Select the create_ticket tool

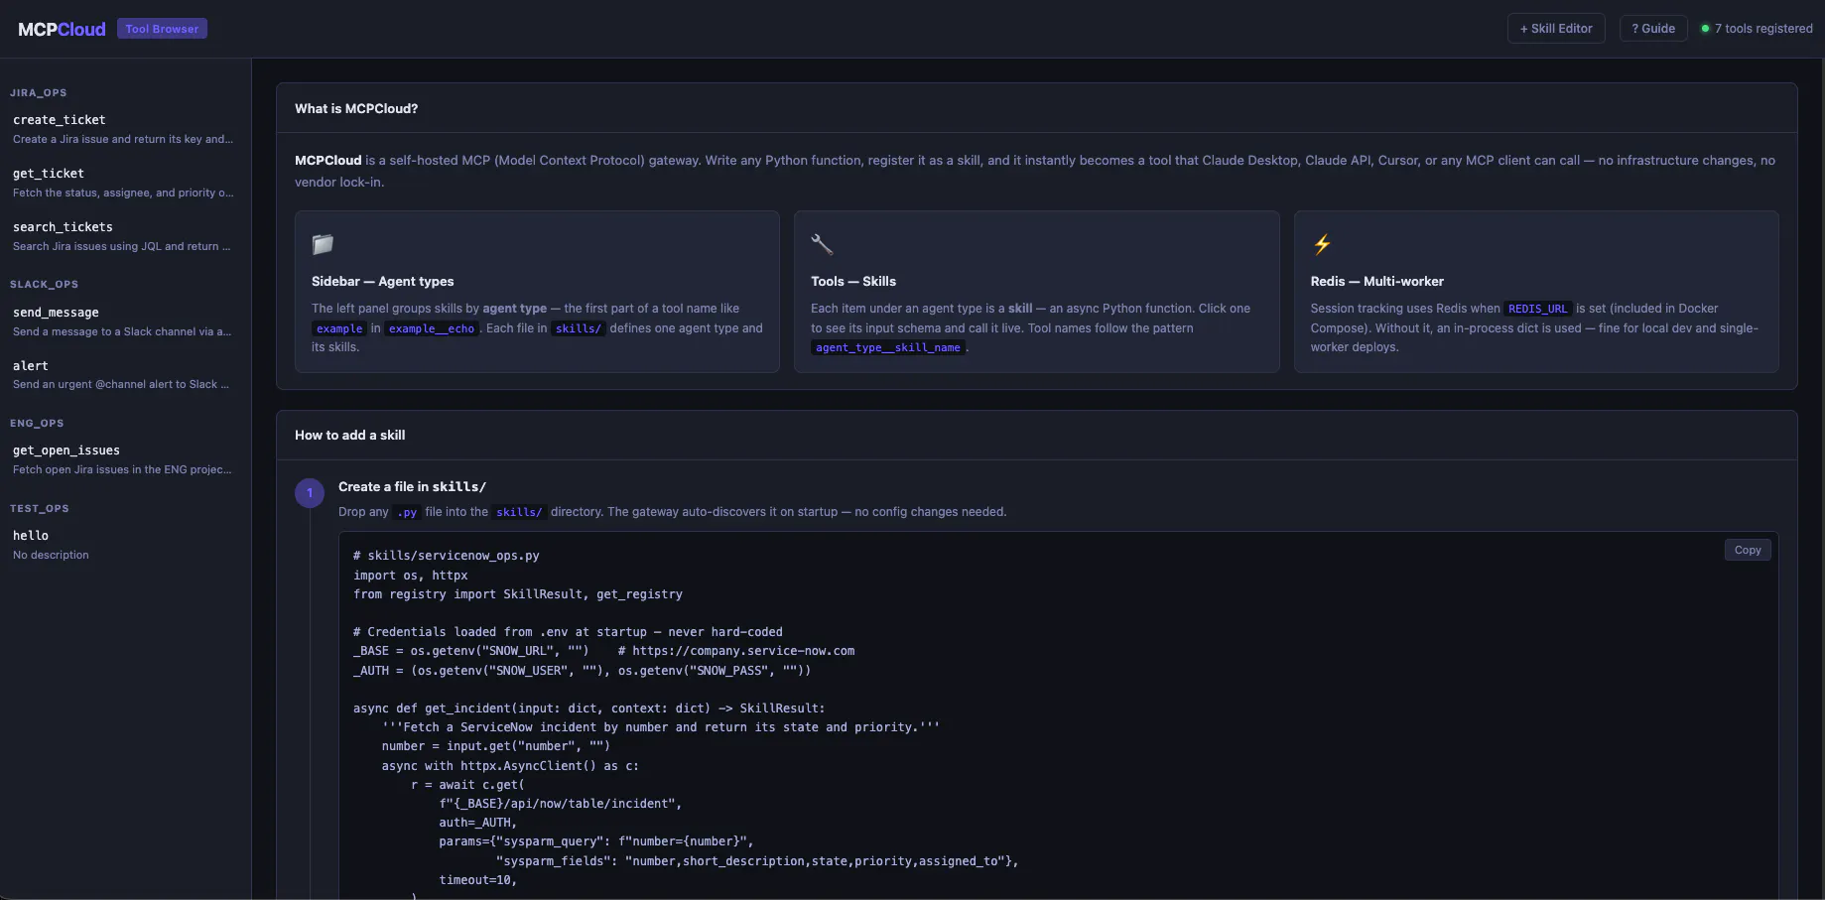point(125,129)
